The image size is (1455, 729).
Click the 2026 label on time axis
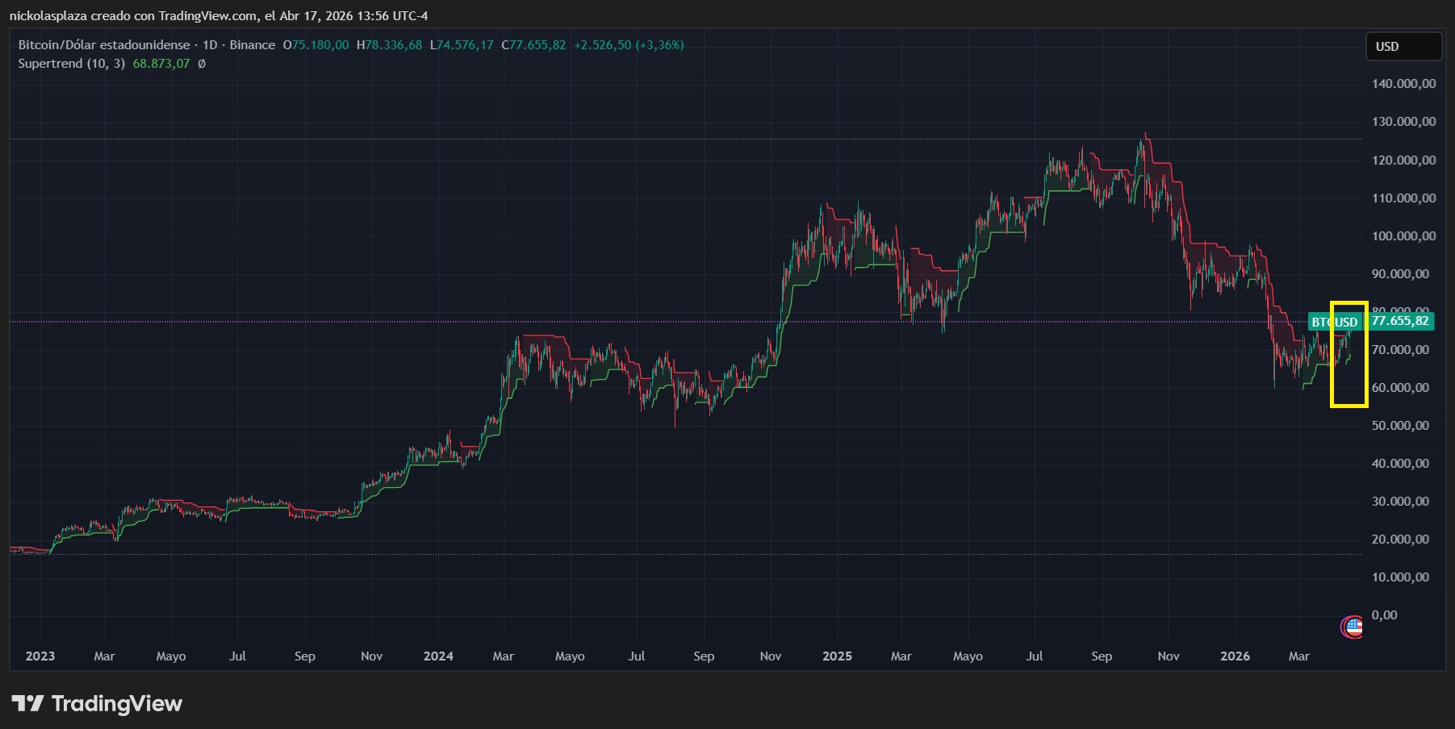(x=1235, y=656)
